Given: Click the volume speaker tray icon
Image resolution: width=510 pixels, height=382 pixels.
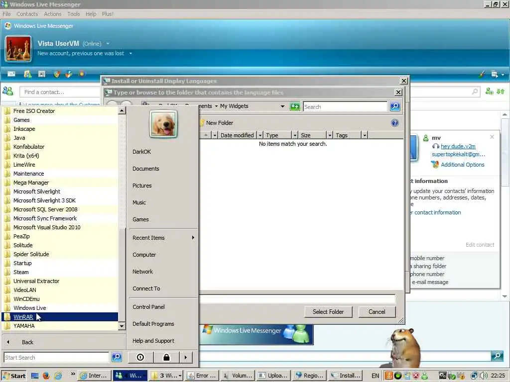Looking at the screenshot, I should (484, 376).
